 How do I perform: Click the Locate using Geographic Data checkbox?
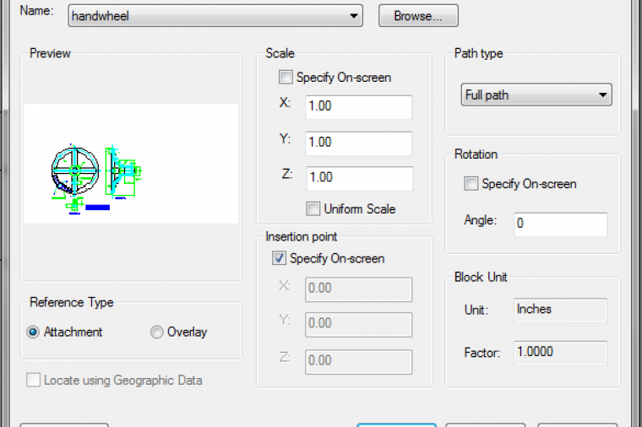34,381
